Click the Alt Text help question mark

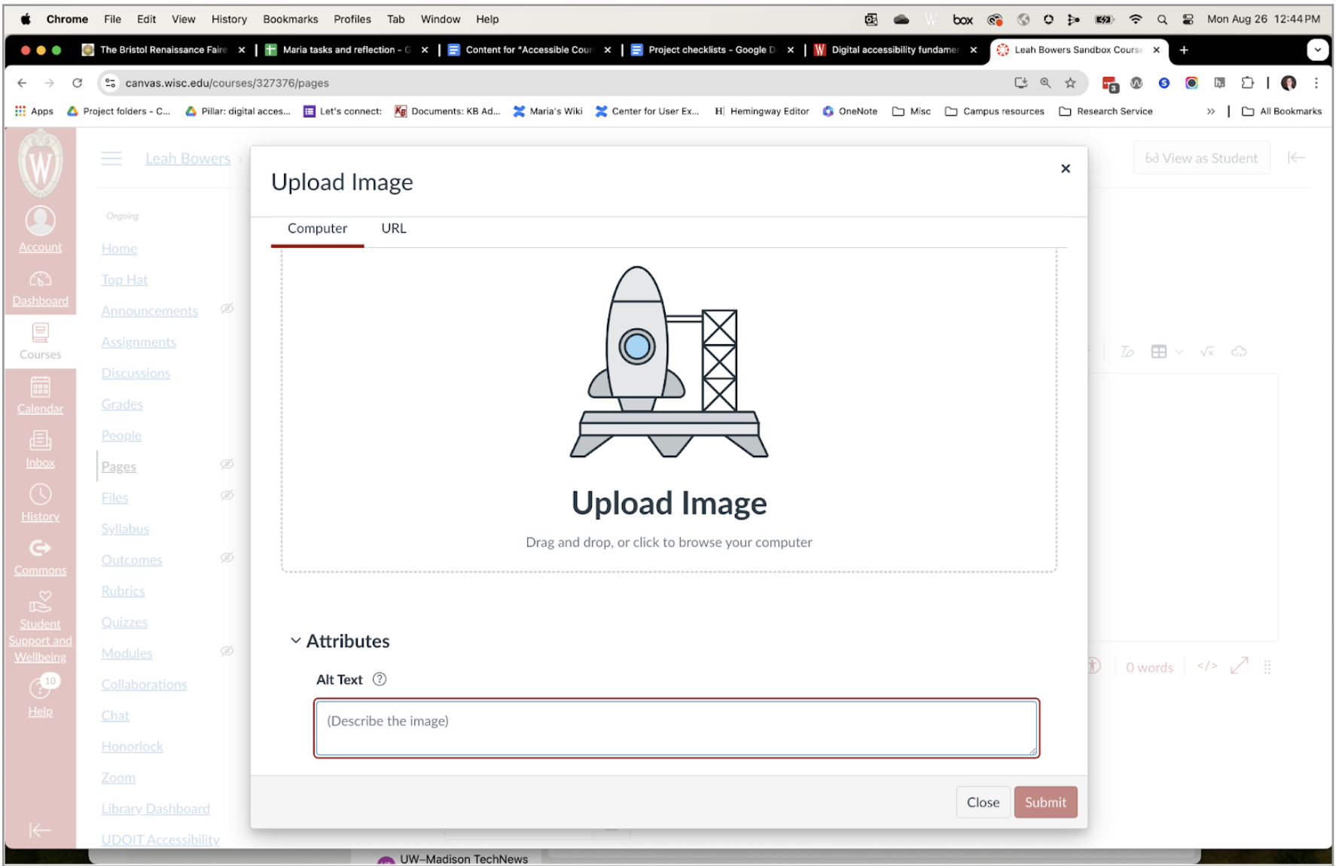pos(380,678)
